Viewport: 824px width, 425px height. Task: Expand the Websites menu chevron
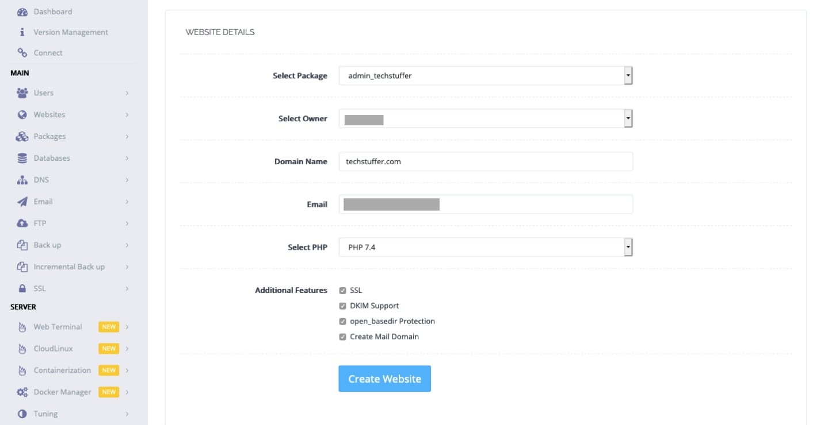(127, 115)
